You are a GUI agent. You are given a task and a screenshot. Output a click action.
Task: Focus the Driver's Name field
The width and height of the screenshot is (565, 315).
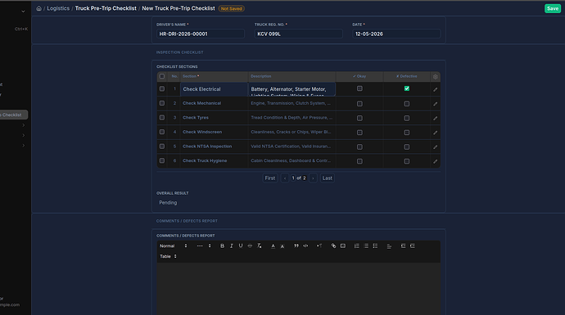tap(201, 34)
